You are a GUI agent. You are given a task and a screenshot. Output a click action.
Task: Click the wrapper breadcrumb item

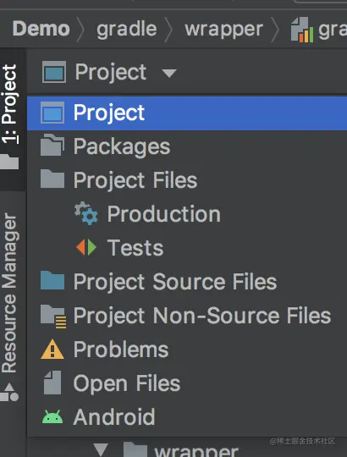pos(223,29)
